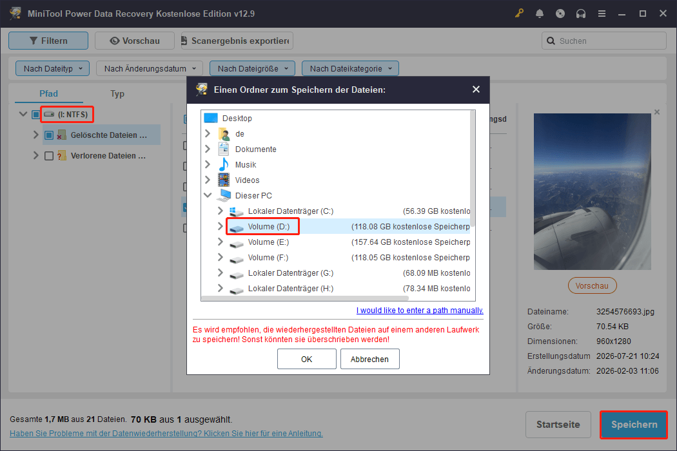This screenshot has height=451, width=677.
Task: Toggle the Gelöschte Dateien checkbox
Action: pos(49,135)
